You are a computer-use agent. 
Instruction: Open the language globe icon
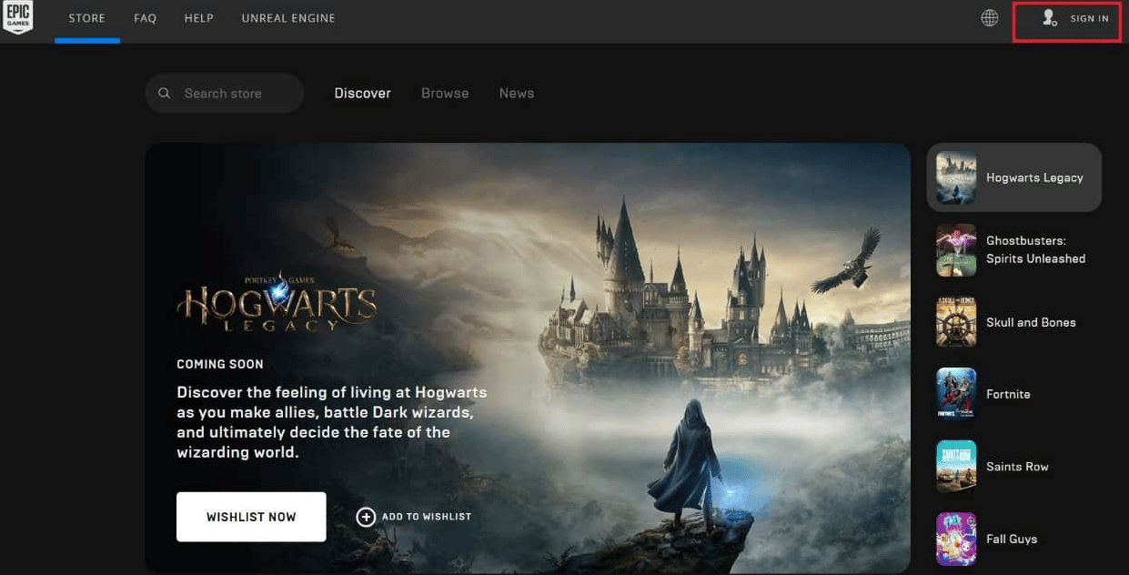click(990, 18)
